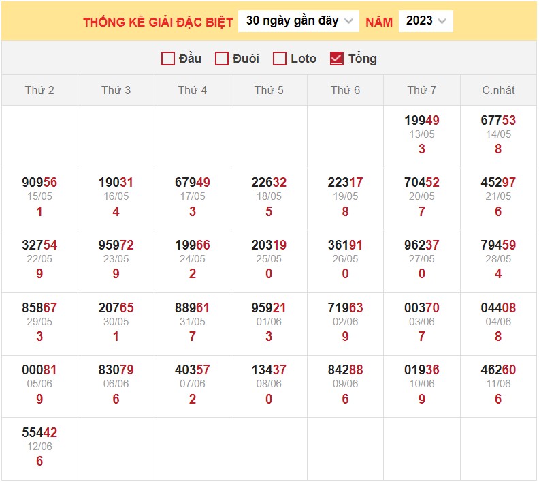Open the 55442 result dated 12/06
Viewport: 539px width, 482px height.
click(39, 433)
